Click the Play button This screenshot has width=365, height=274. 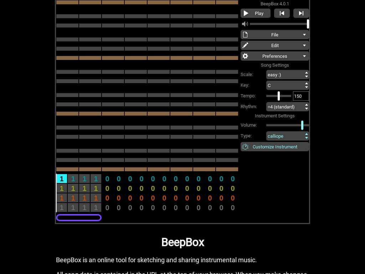pos(255,13)
